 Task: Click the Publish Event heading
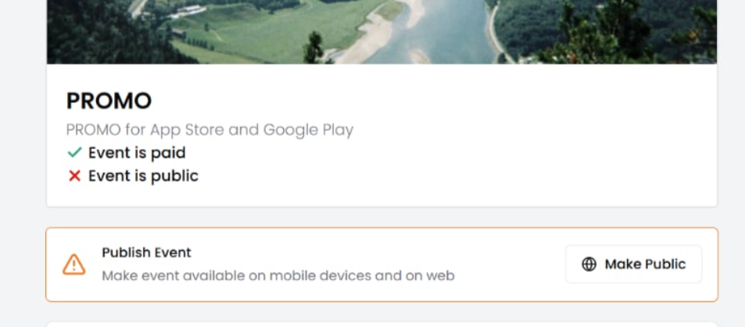coord(146,253)
